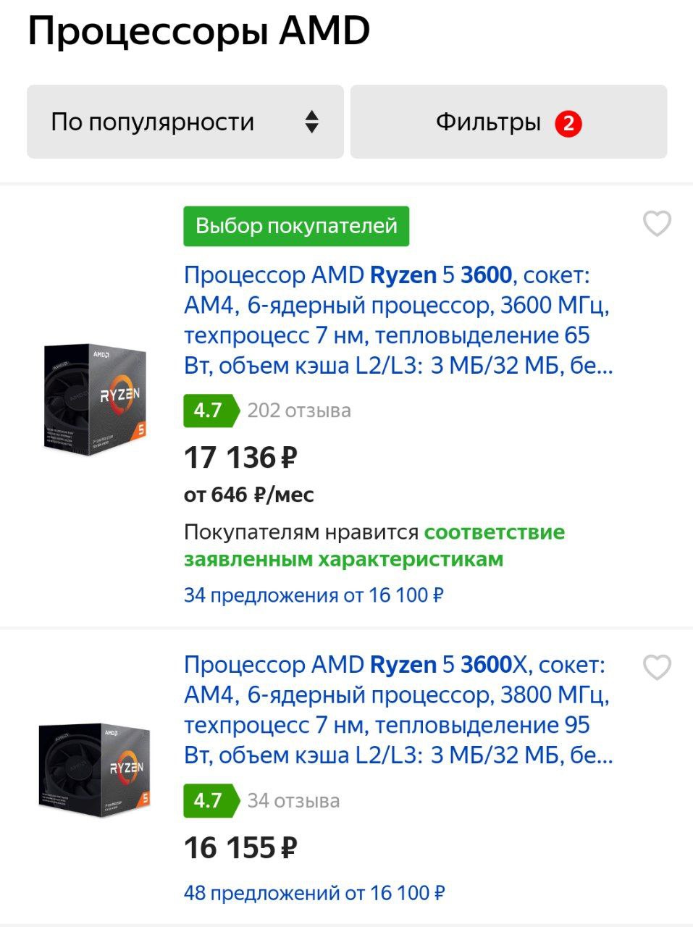
Task: Click the 'Выбор покупателей' green badge
Action: pyautogui.click(x=296, y=226)
